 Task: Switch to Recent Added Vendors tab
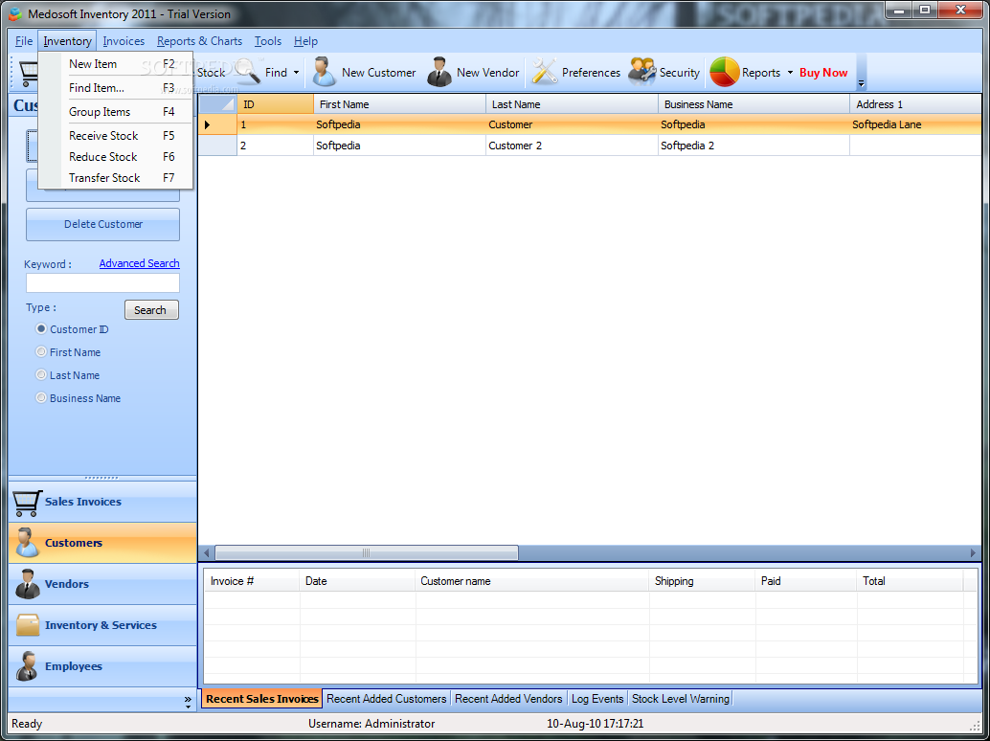(x=508, y=699)
